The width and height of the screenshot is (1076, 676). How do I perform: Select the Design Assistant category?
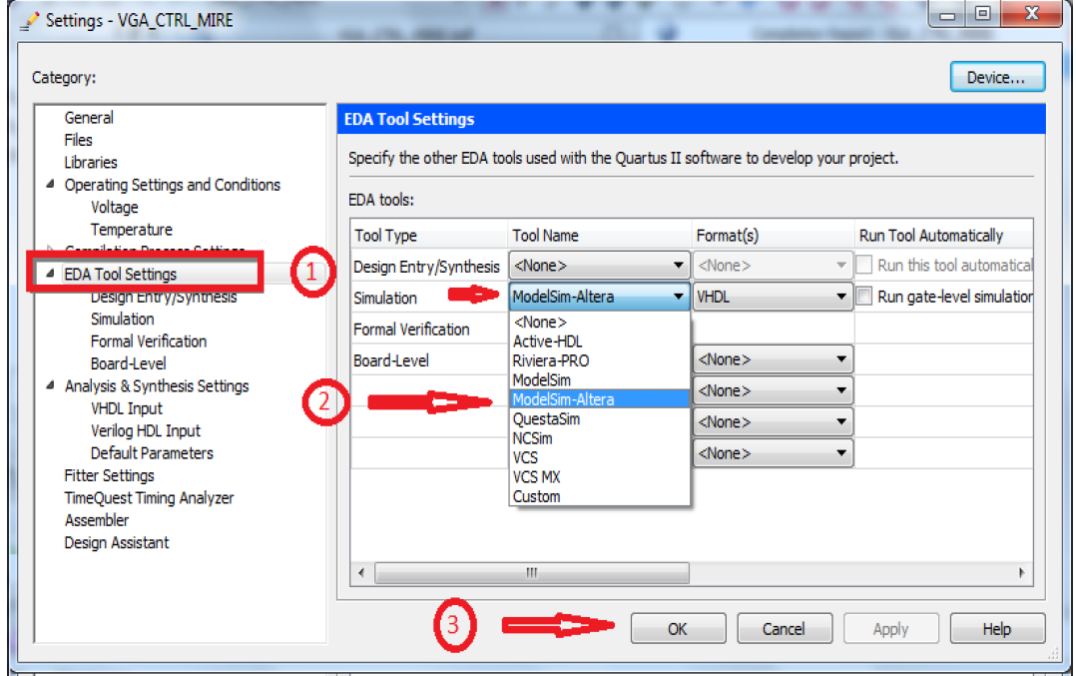tap(127, 542)
